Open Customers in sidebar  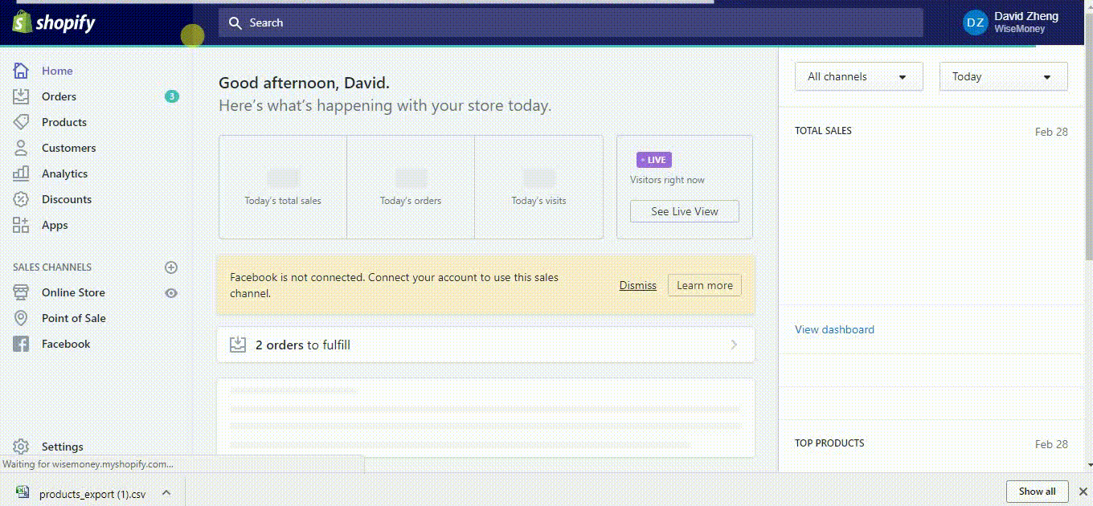click(69, 148)
